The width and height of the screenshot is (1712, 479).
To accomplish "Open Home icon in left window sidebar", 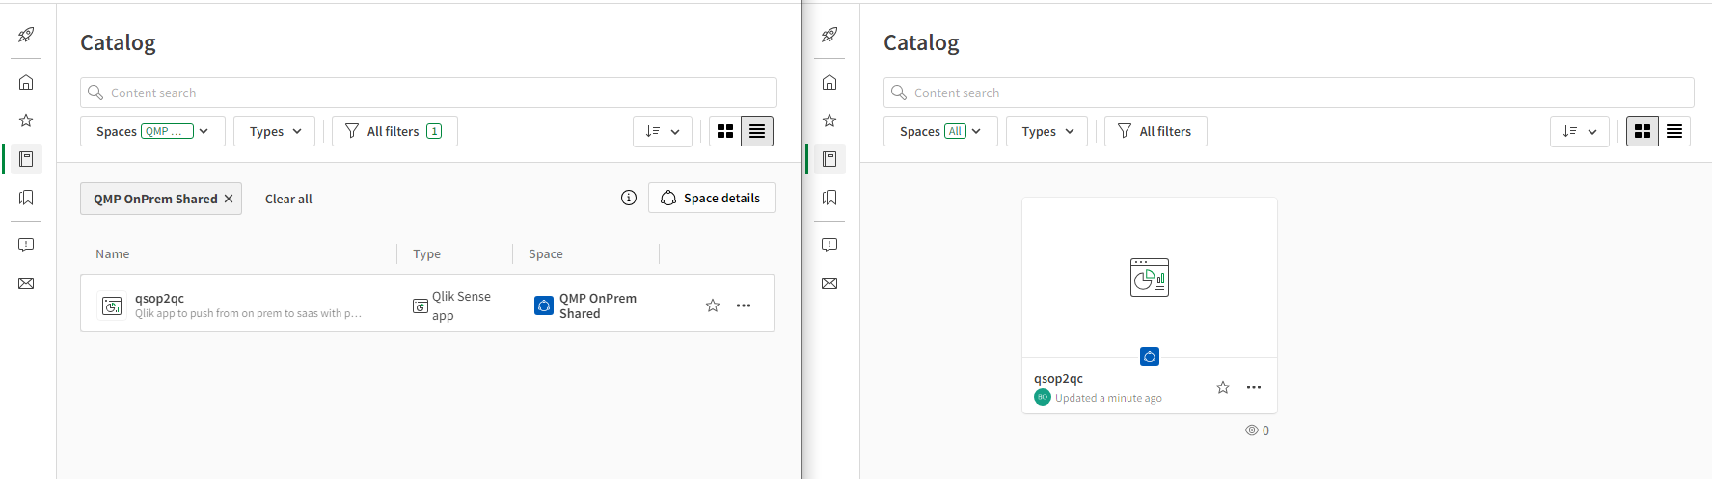I will 26,82.
